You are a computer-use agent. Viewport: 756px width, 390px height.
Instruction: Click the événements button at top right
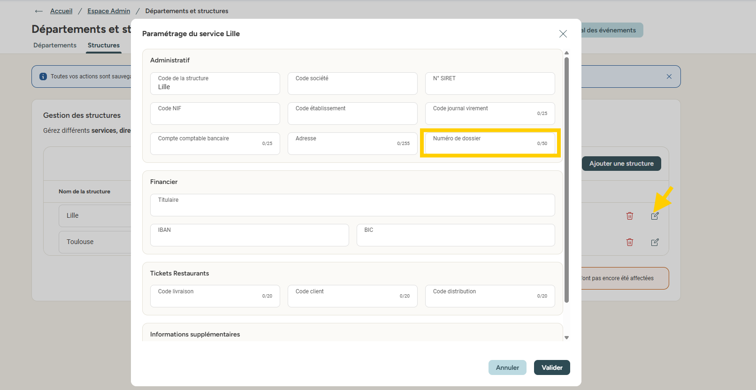(611, 30)
